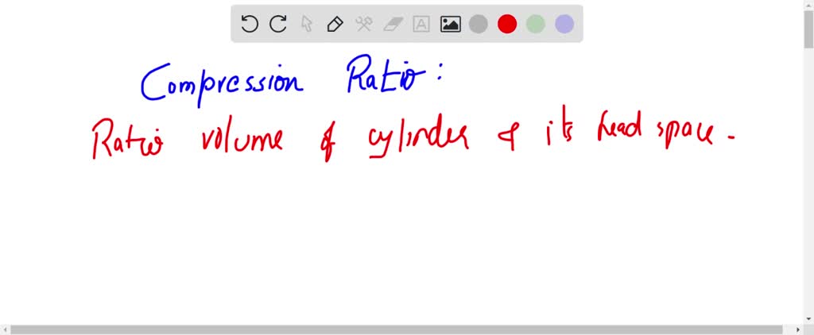
Task: Select the pointer selection tool
Action: [307, 24]
